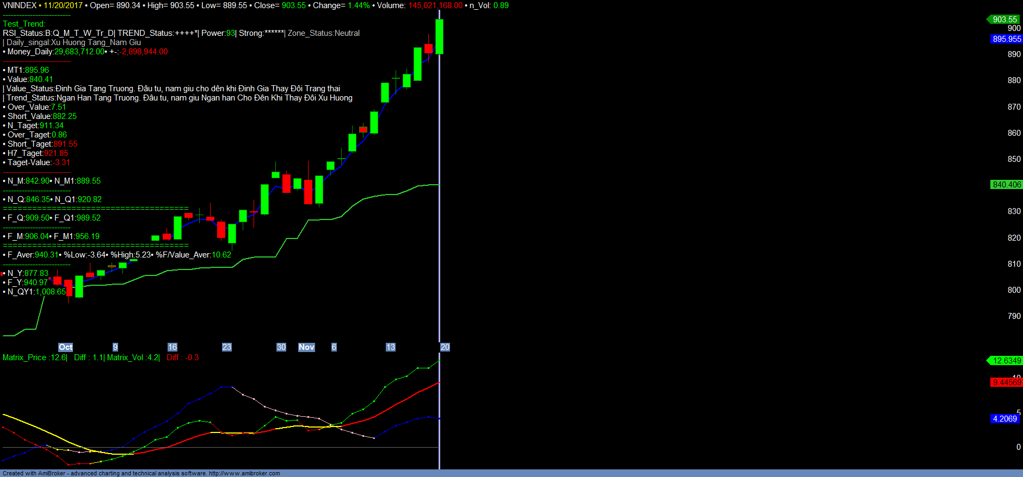Click the blue 895.955 price axis tag
The width and height of the screenshot is (1023, 477).
[1006, 39]
